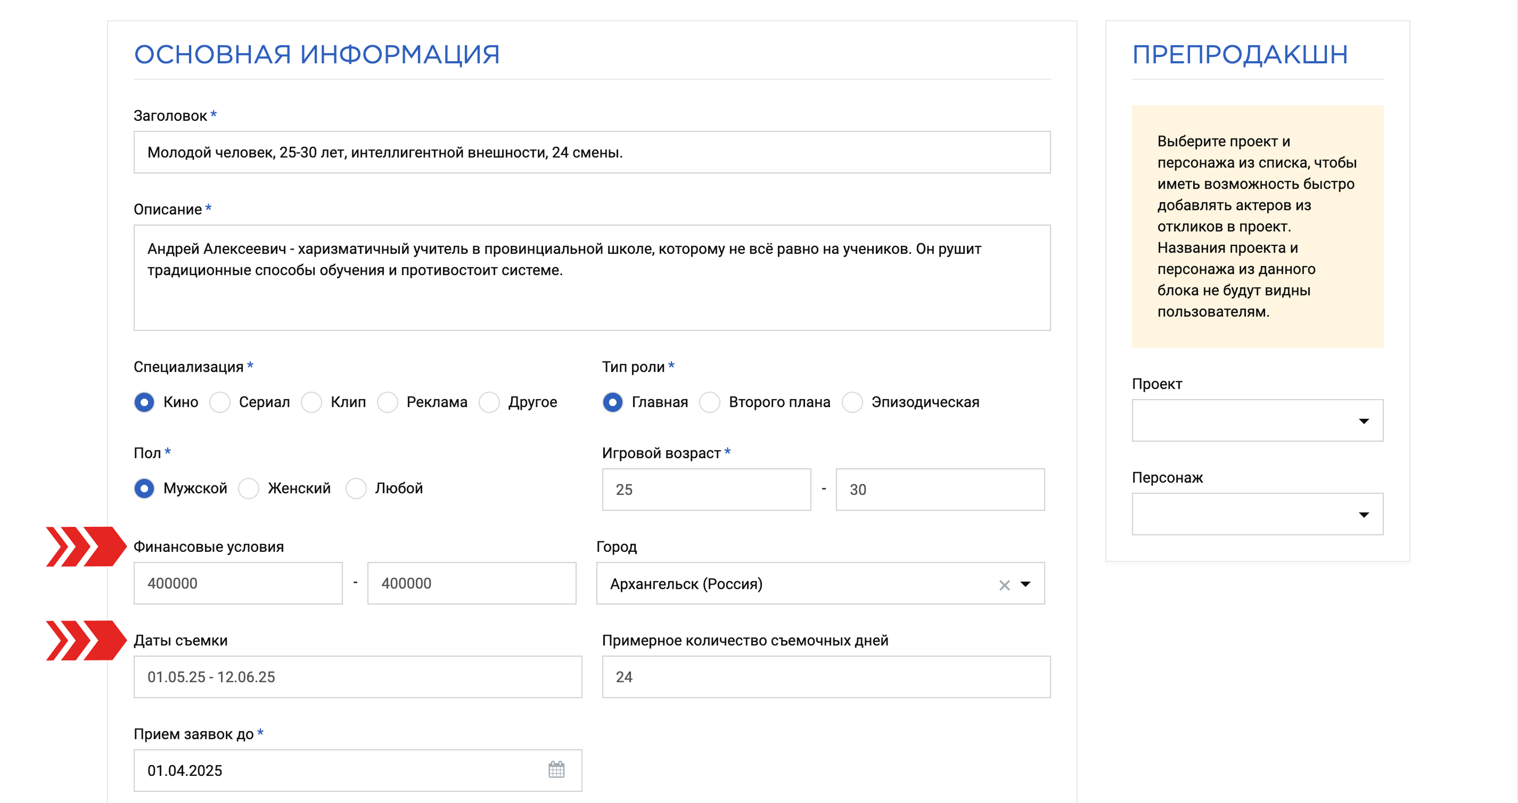Open the Проект dropdown list
The width and height of the screenshot is (1518, 803).
pos(1257,420)
